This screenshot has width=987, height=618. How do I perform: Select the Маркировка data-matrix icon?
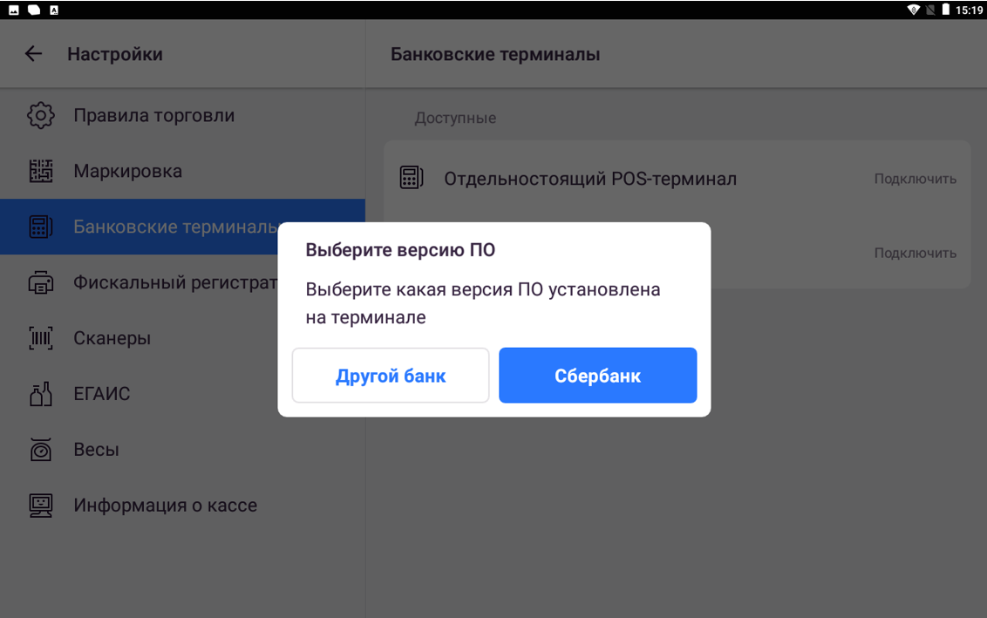(40, 171)
